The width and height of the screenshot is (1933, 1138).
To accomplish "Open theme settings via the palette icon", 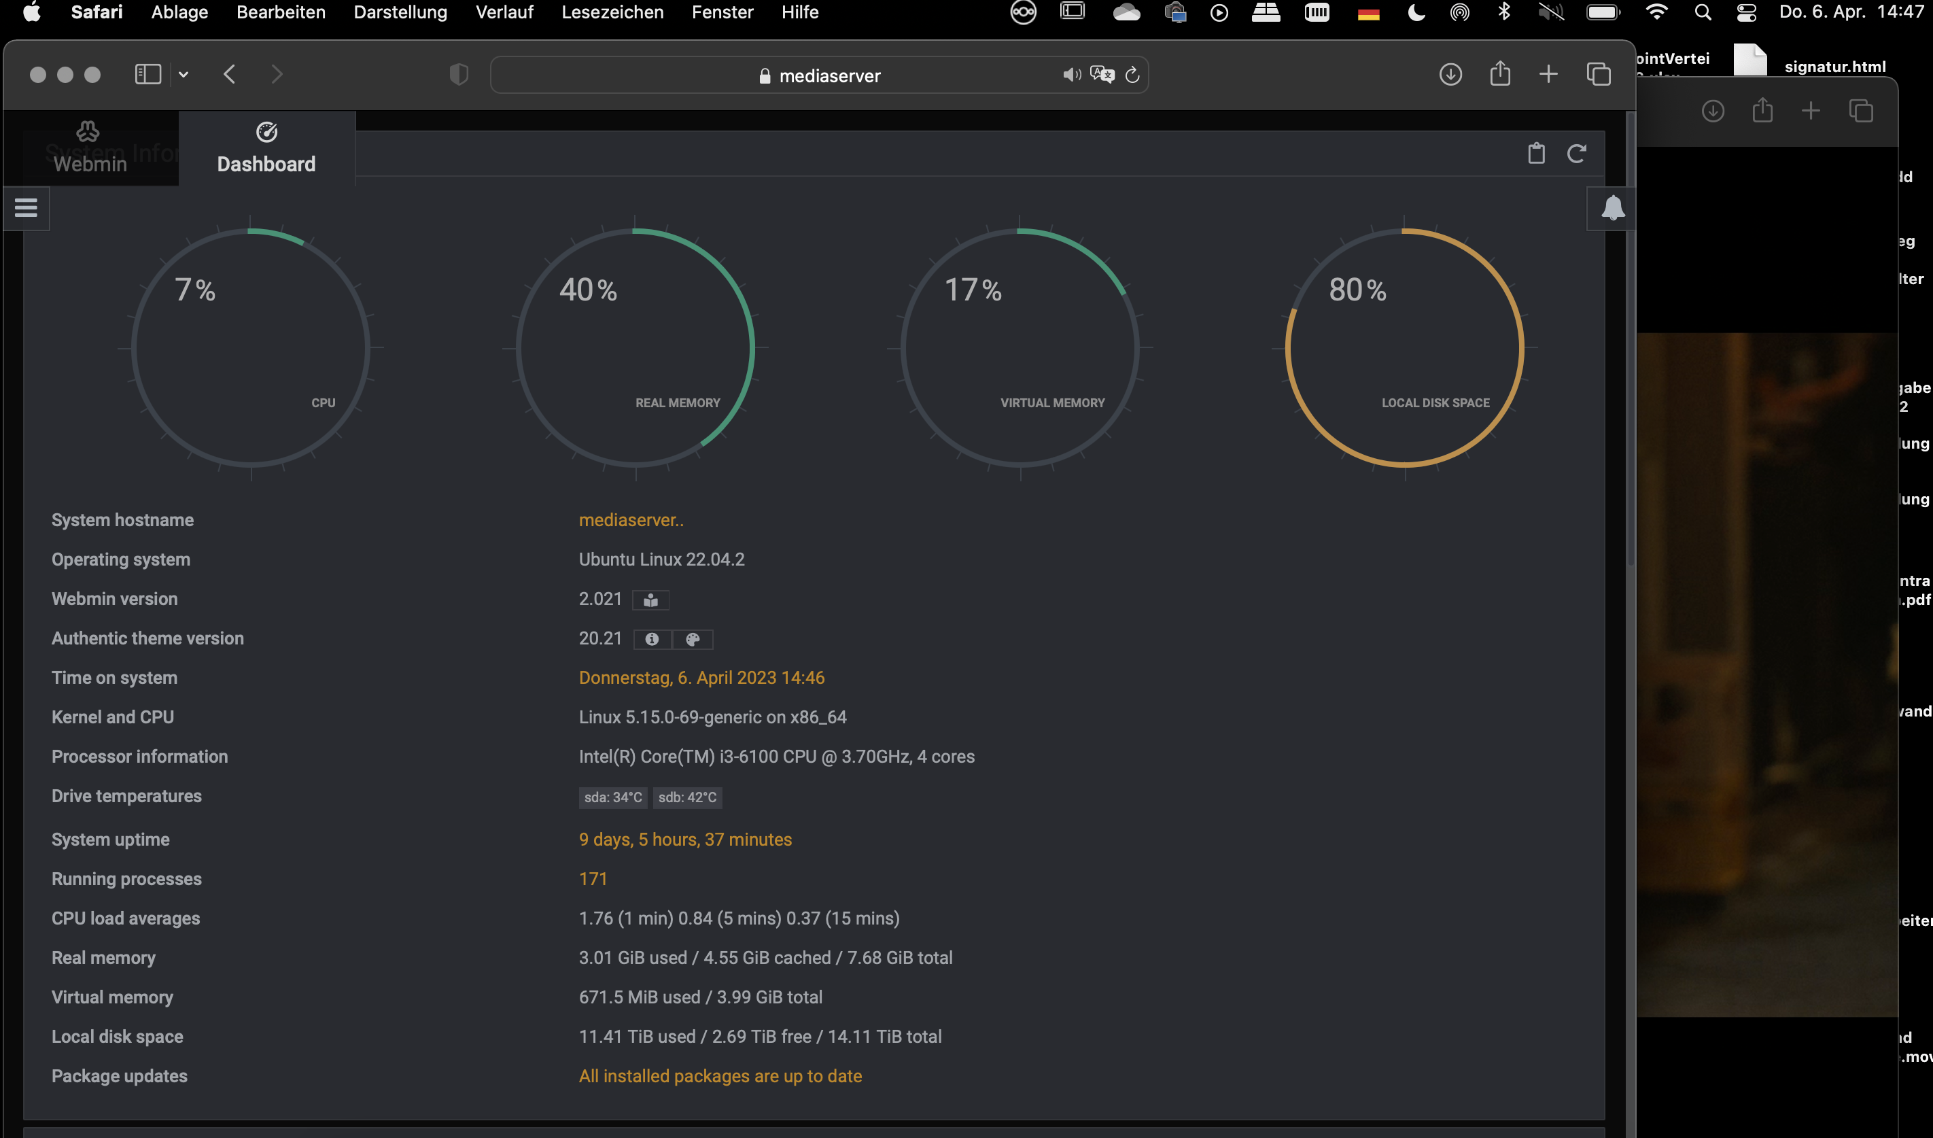I will click(x=693, y=639).
